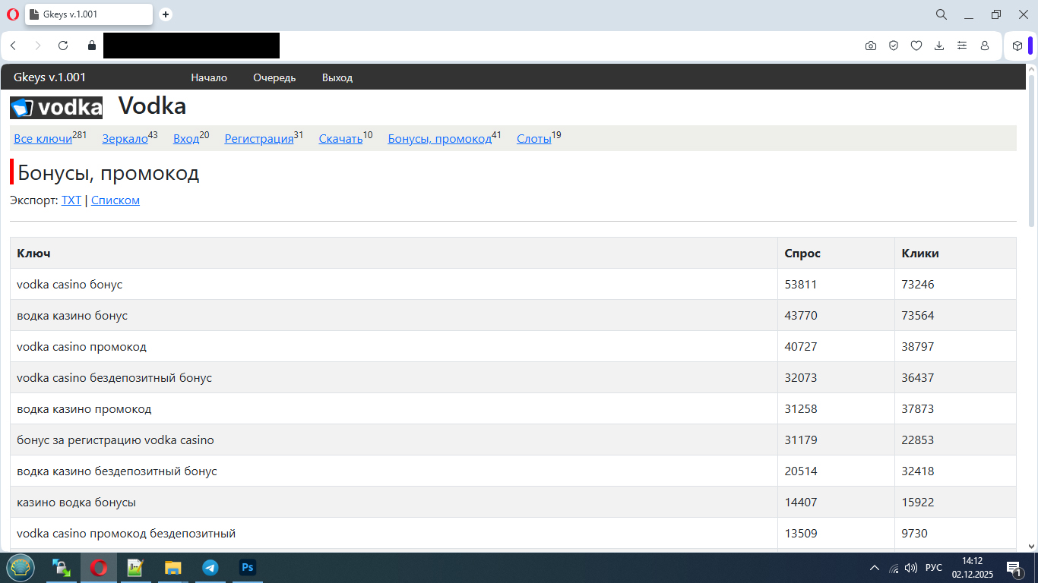The height and width of the screenshot is (583, 1038).
Task: Click the cube extensions icon
Action: [1017, 46]
